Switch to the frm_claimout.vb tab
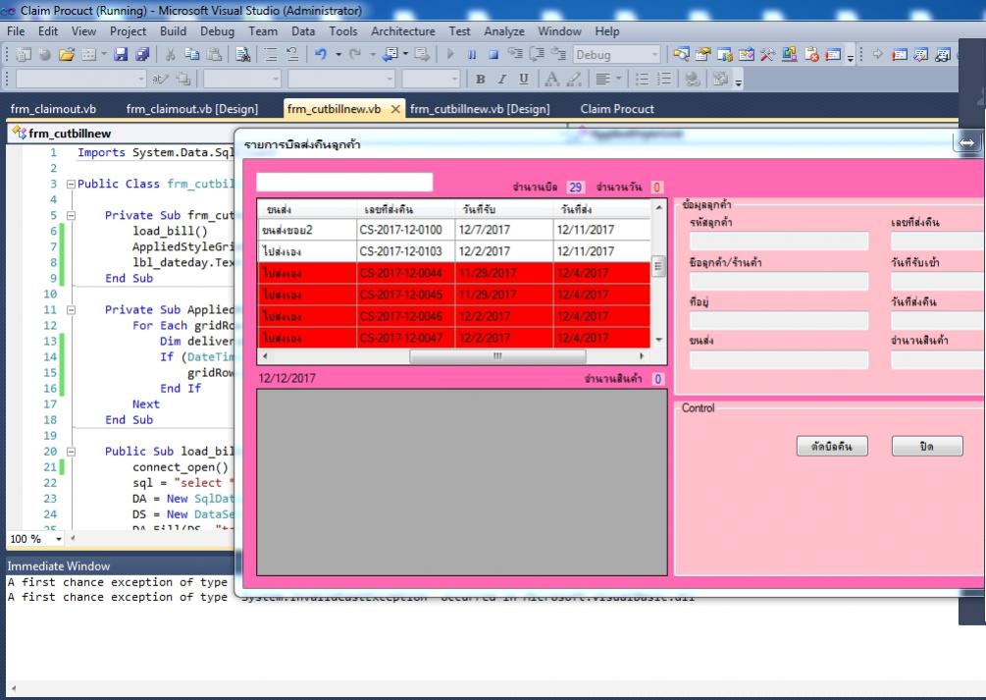986x700 pixels. (53, 109)
